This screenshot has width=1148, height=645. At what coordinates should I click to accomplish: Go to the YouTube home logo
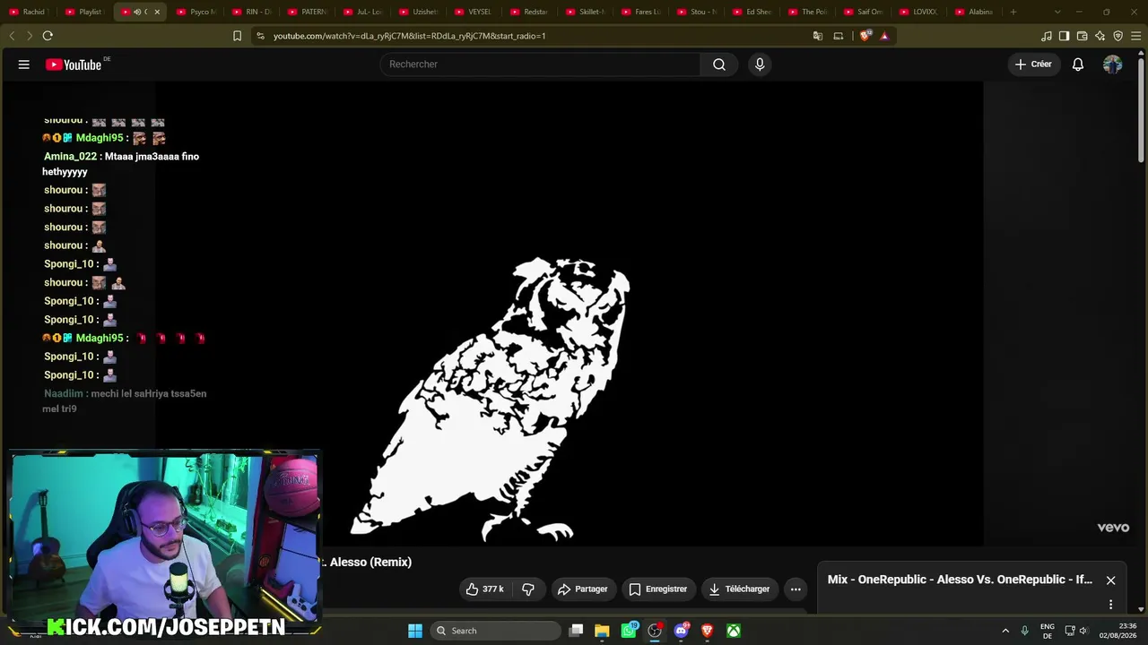[x=74, y=64]
